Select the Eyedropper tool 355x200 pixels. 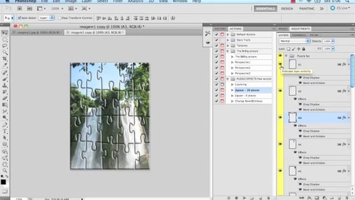pyautogui.click(x=4, y=65)
